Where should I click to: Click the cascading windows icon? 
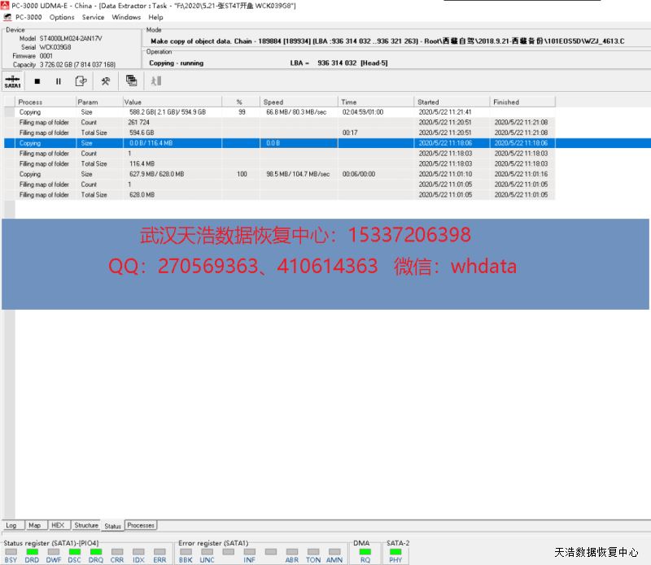point(131,81)
